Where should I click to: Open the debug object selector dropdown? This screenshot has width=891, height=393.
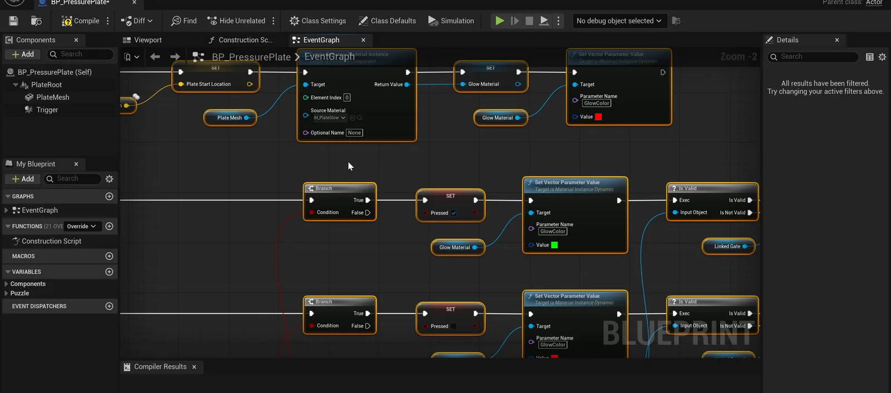tap(619, 21)
